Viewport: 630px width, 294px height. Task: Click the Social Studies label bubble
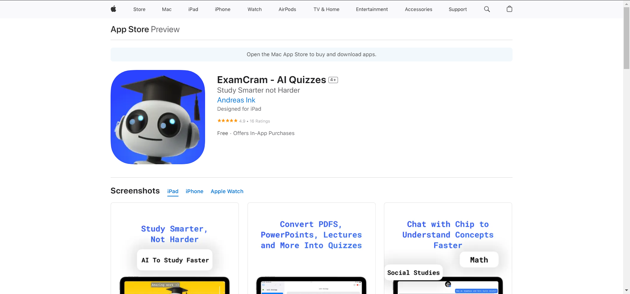[x=413, y=273]
